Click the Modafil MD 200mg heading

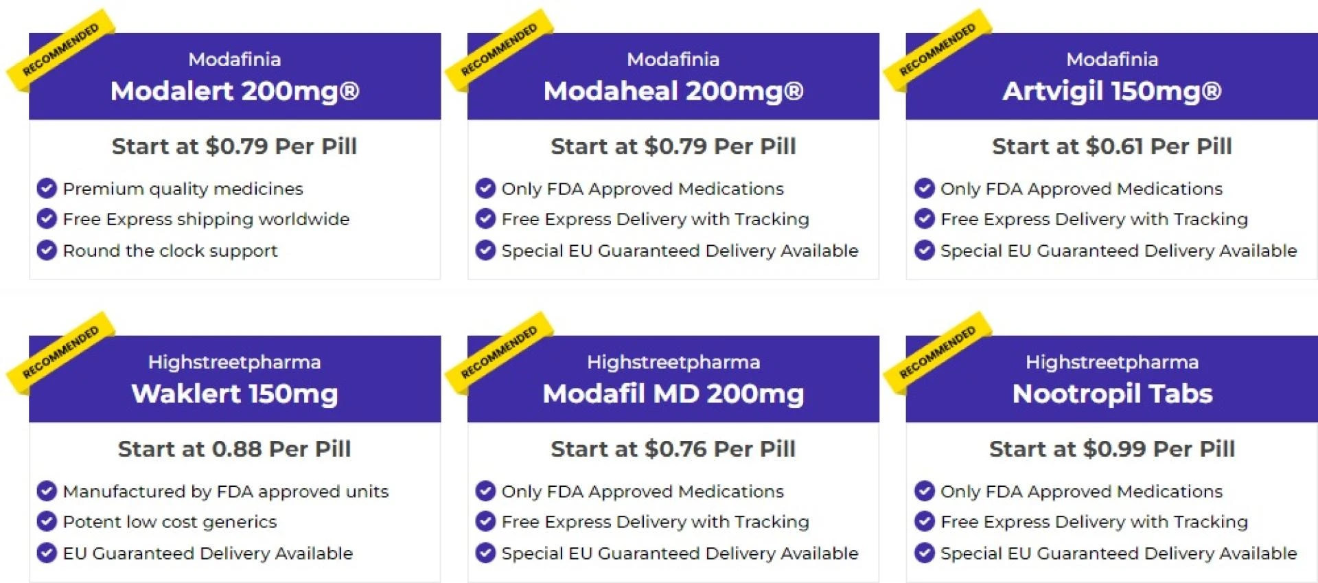pos(673,394)
